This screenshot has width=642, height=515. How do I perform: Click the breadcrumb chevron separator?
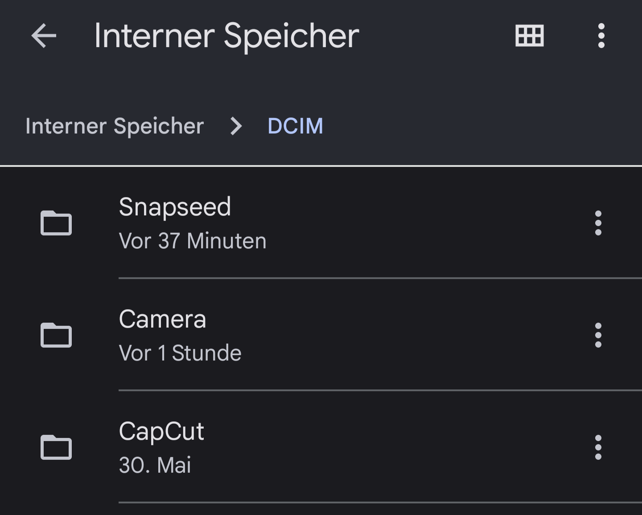point(236,126)
